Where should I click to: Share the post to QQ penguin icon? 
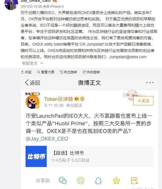[x=98, y=180]
